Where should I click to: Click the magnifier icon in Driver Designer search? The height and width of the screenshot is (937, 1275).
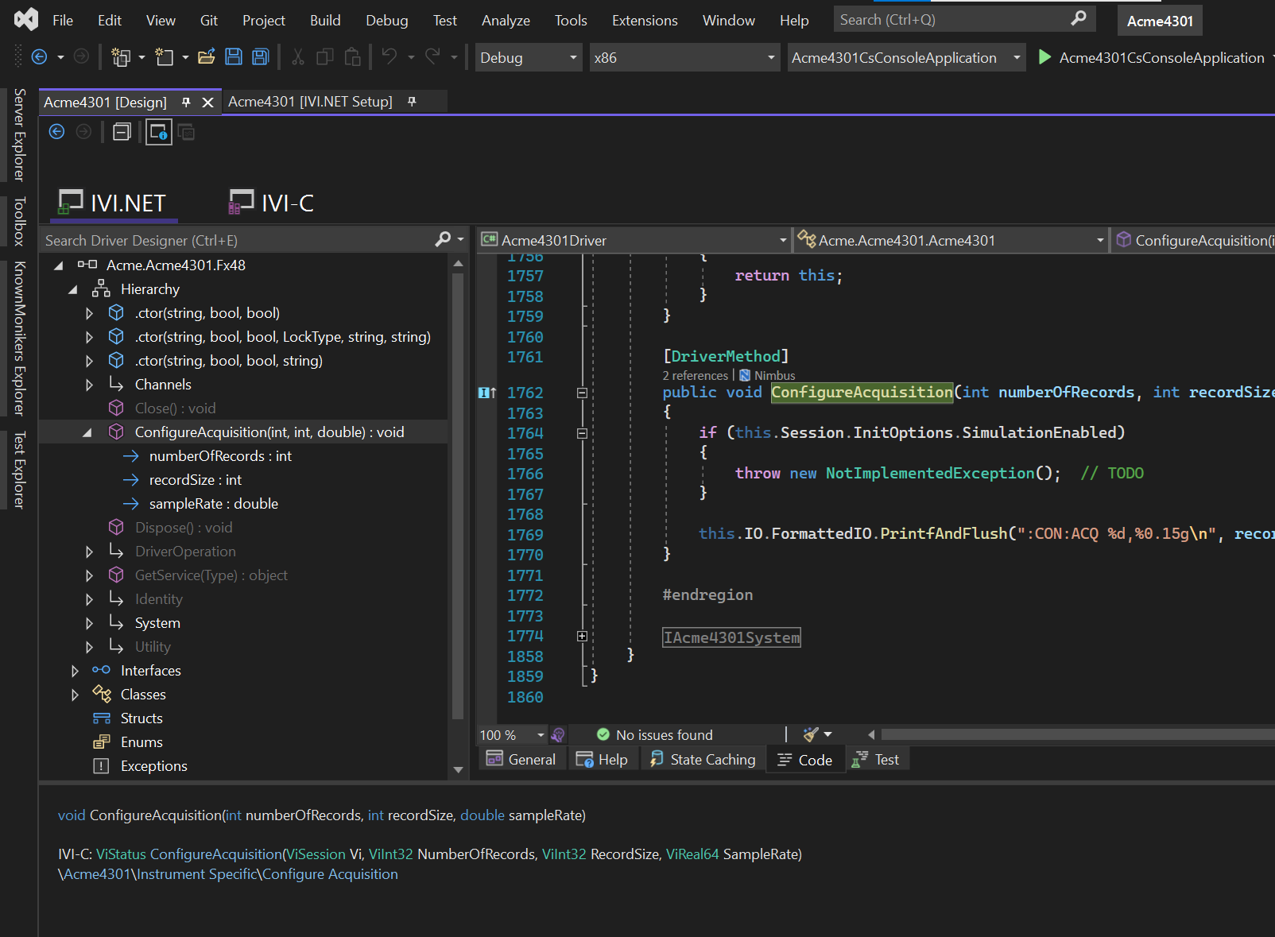click(443, 240)
